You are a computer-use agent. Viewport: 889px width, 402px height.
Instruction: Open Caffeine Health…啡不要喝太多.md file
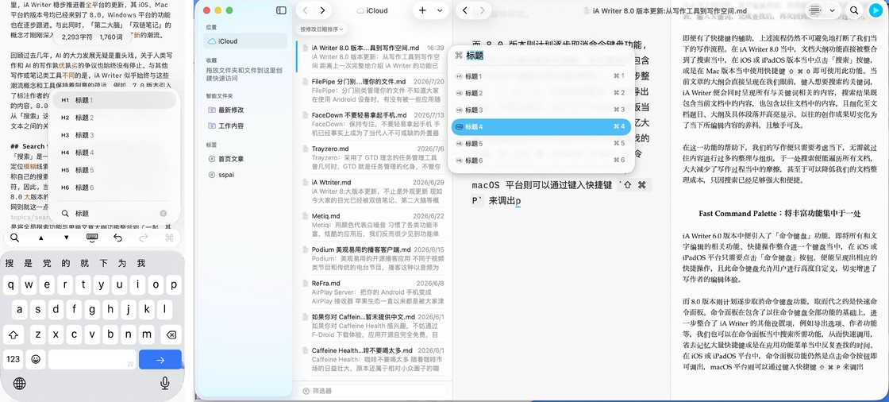pos(374,359)
